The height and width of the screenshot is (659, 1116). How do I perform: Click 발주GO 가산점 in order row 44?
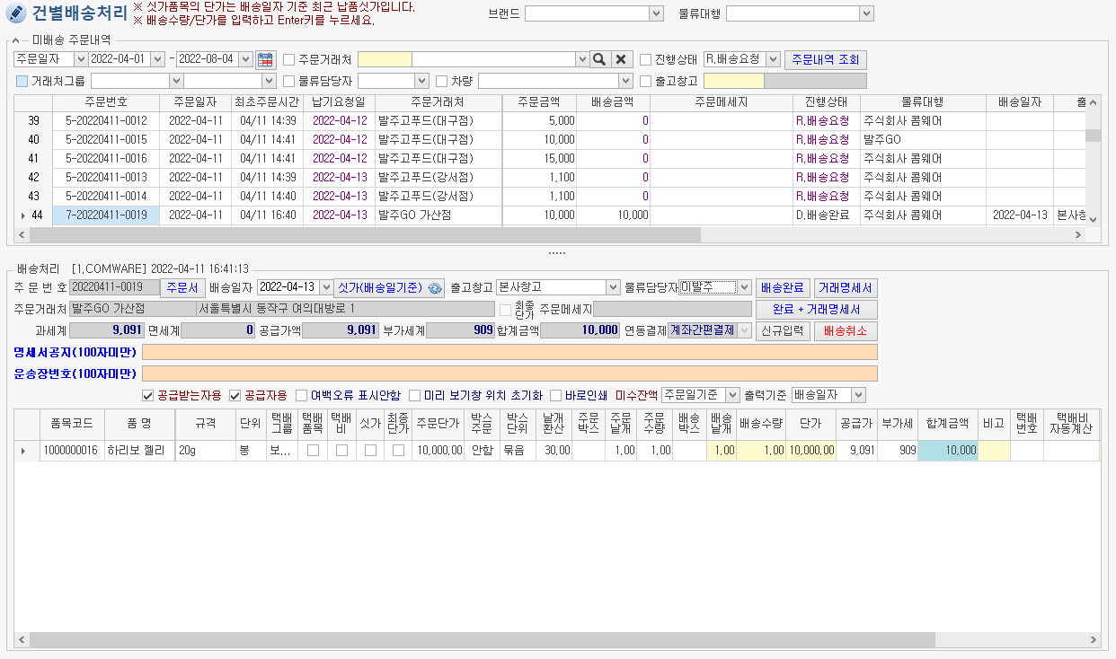point(438,215)
